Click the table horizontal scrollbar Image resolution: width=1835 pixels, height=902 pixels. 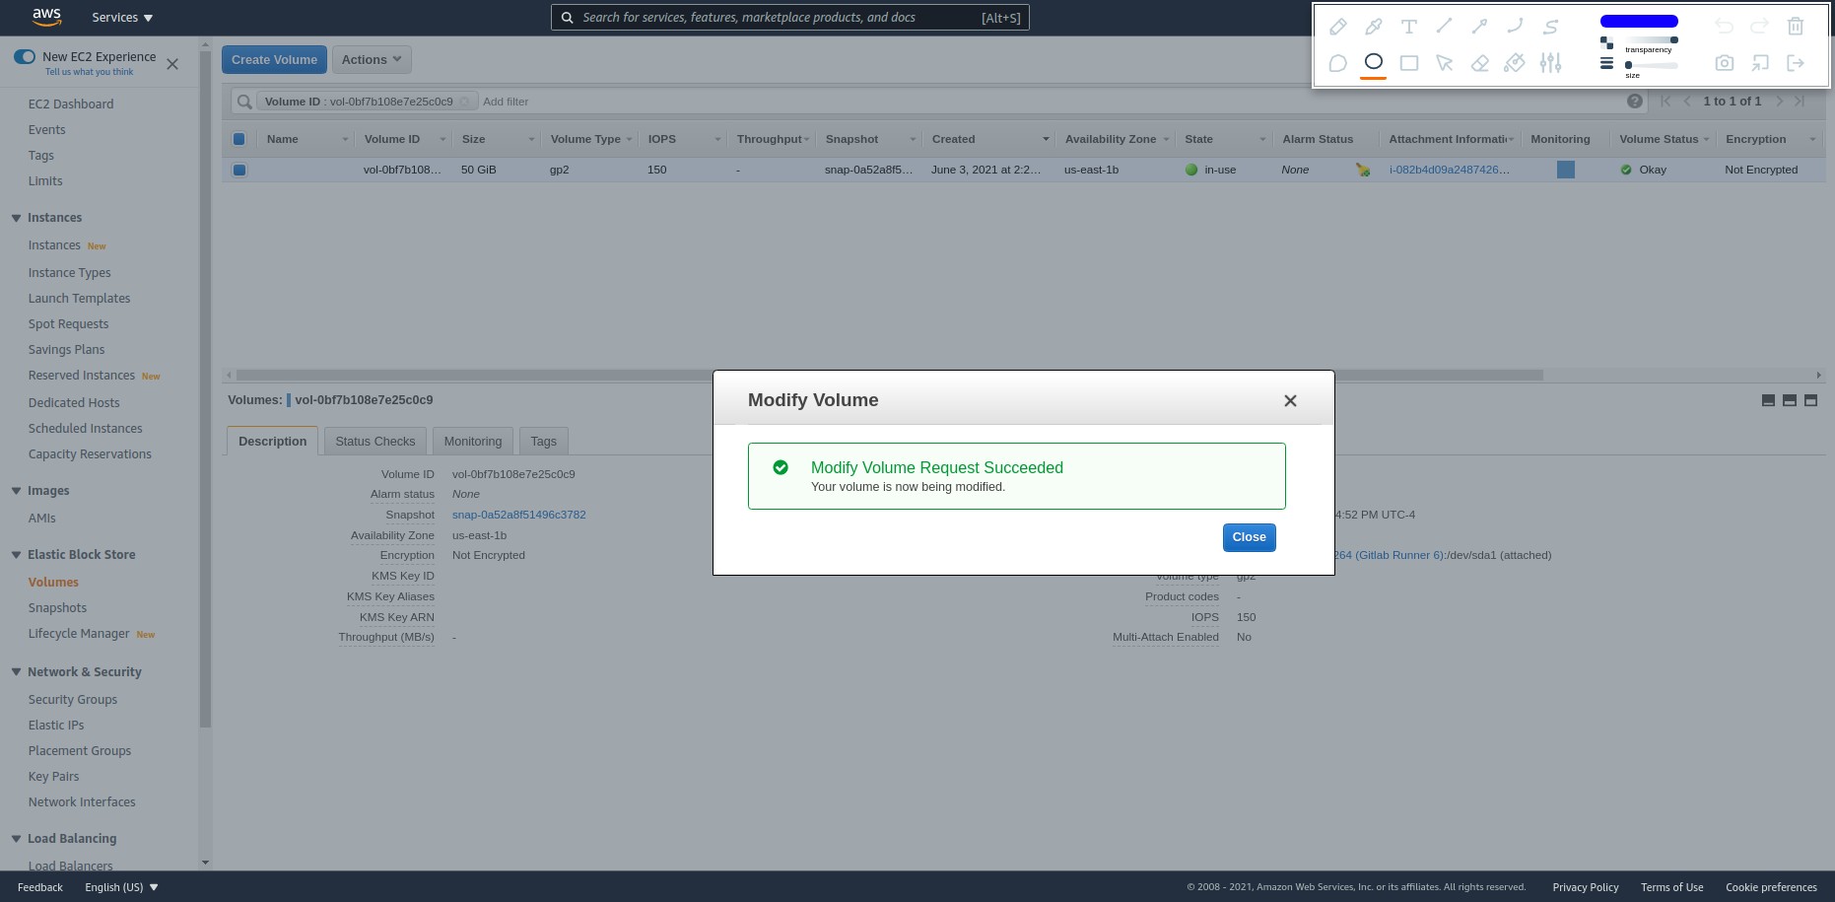point(889,375)
